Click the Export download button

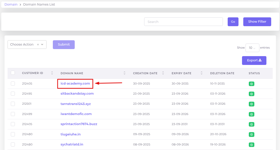254,60
